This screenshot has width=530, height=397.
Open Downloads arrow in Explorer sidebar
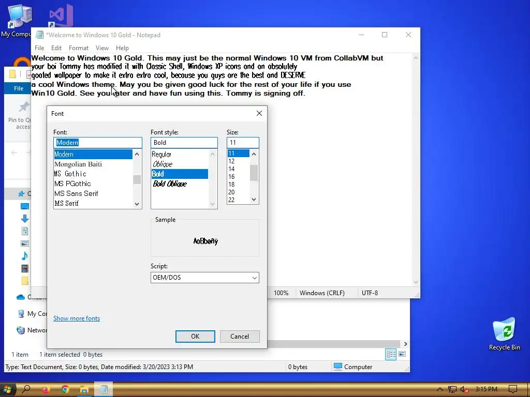(x=25, y=219)
